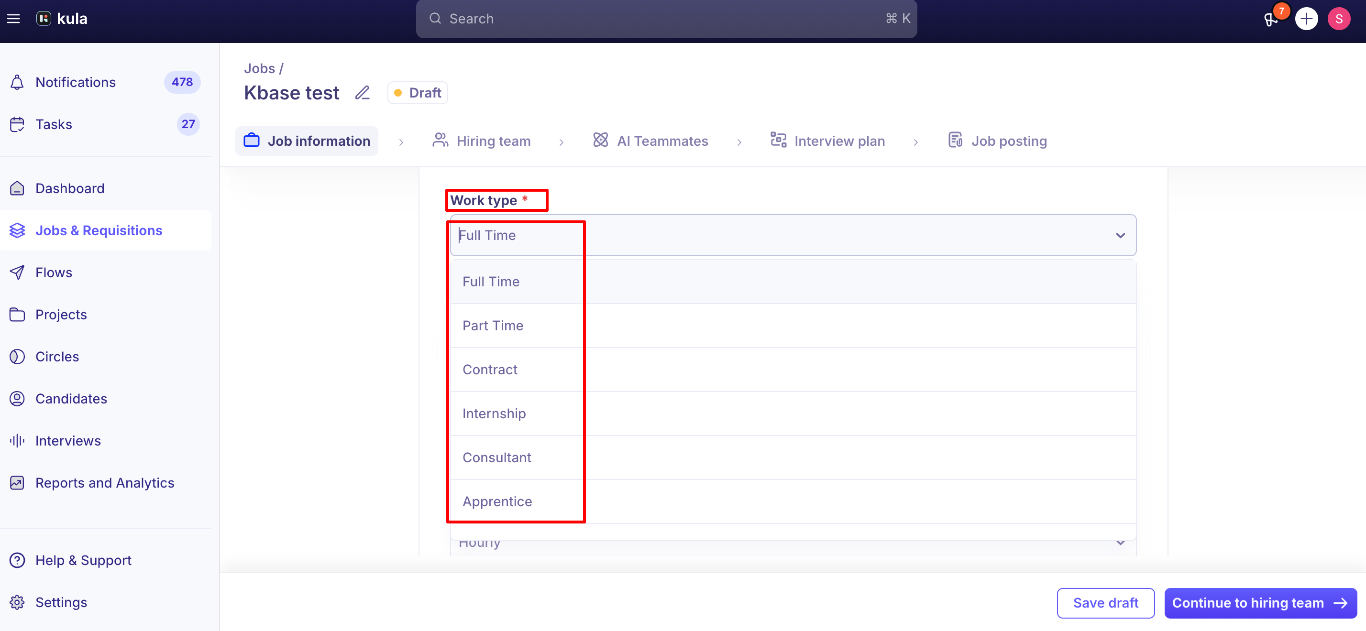Click the Flows paper plane icon

tap(17, 272)
